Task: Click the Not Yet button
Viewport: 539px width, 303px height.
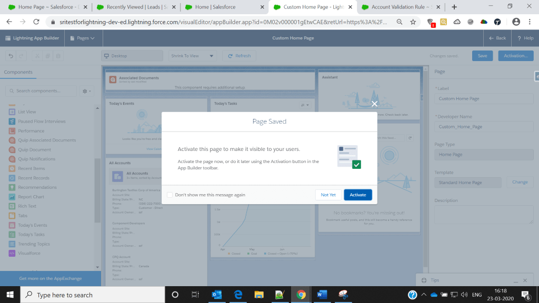Action: [x=328, y=195]
